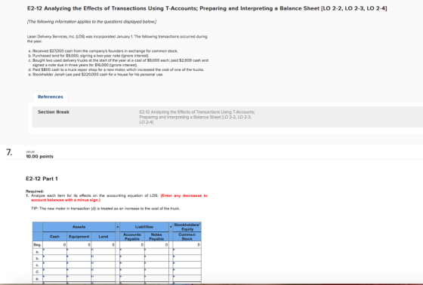
Task: Click the Notes Payable column header
Action: (x=156, y=237)
